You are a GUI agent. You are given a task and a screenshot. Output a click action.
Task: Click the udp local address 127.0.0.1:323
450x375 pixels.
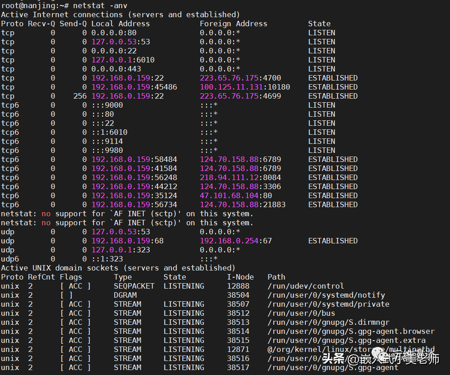coord(121,250)
